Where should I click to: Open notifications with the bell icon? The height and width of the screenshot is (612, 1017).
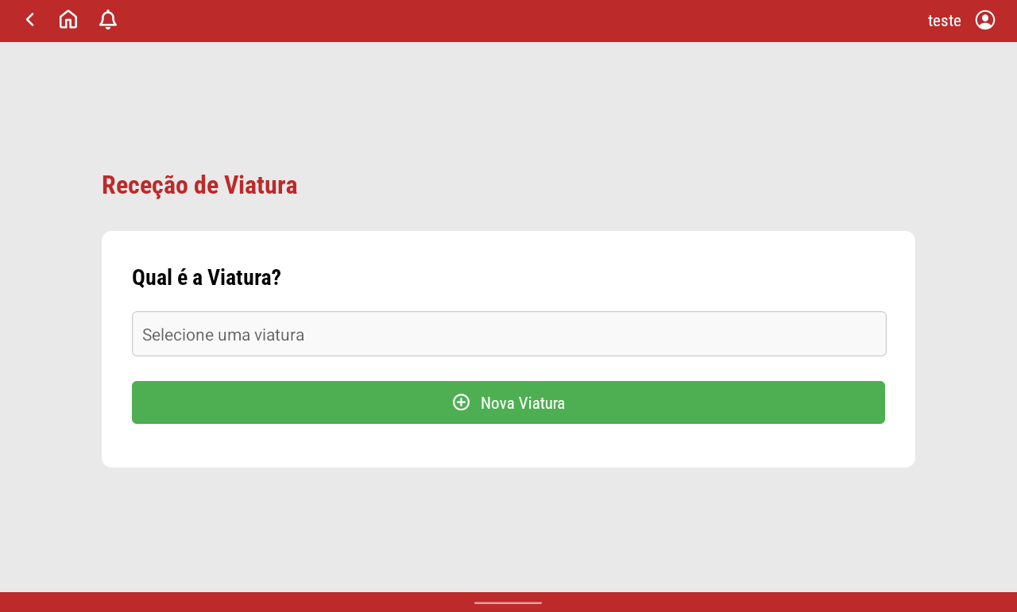pos(108,20)
